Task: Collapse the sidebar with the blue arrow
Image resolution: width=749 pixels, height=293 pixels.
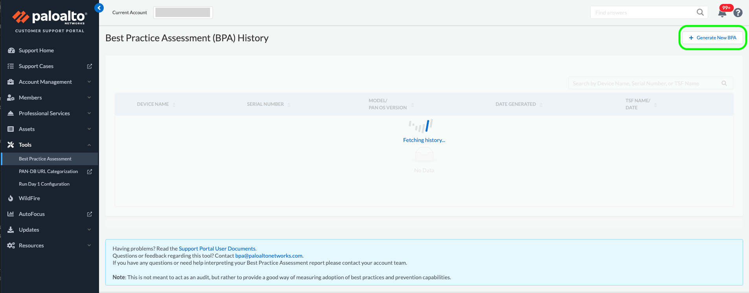Action: 99,8
